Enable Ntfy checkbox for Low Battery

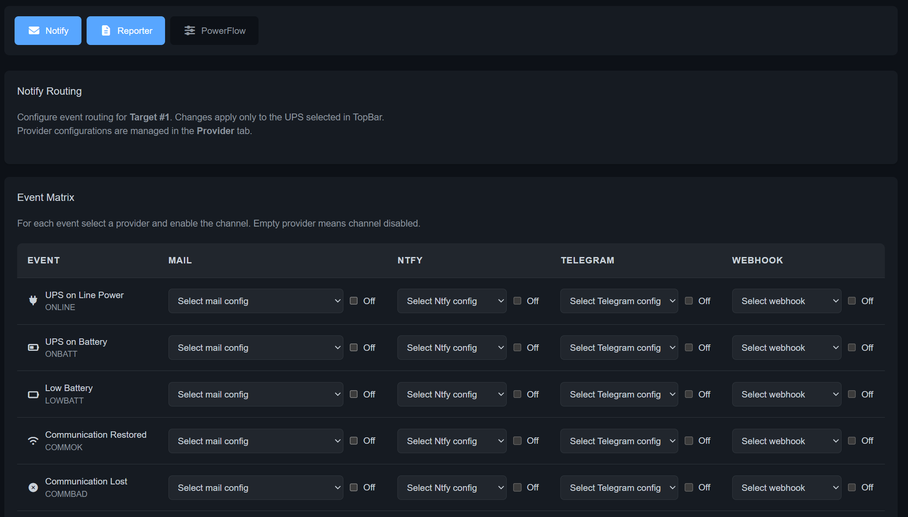(517, 394)
